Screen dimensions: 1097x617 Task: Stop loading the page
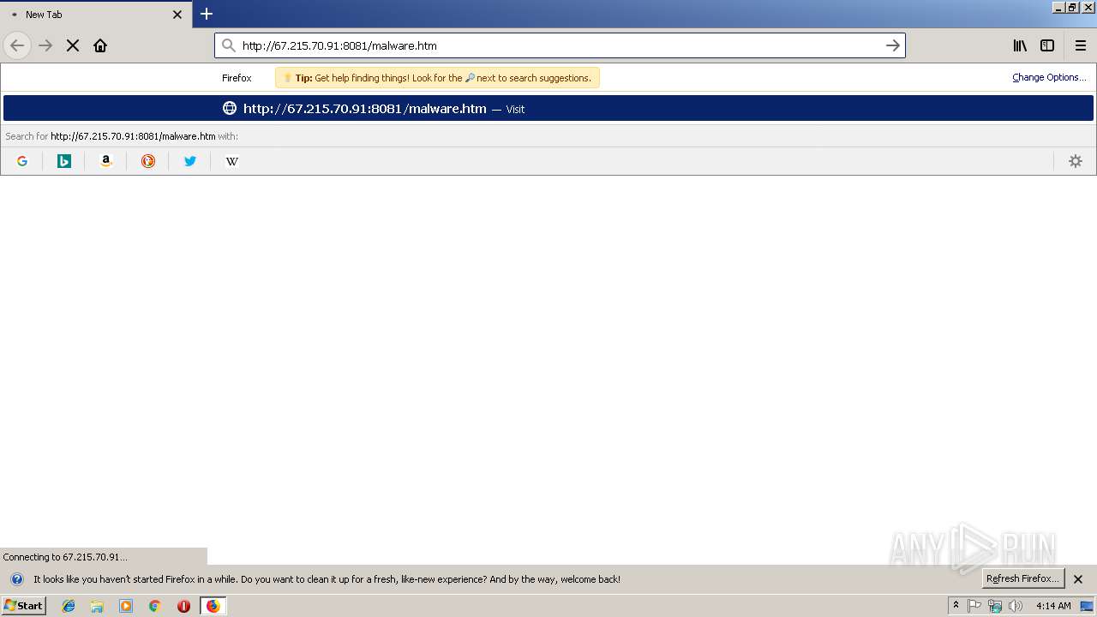(73, 45)
